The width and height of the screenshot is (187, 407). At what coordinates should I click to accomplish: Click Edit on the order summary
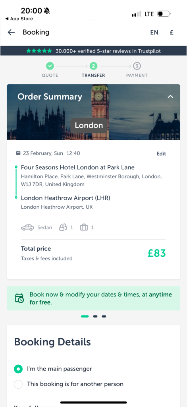coord(161,154)
